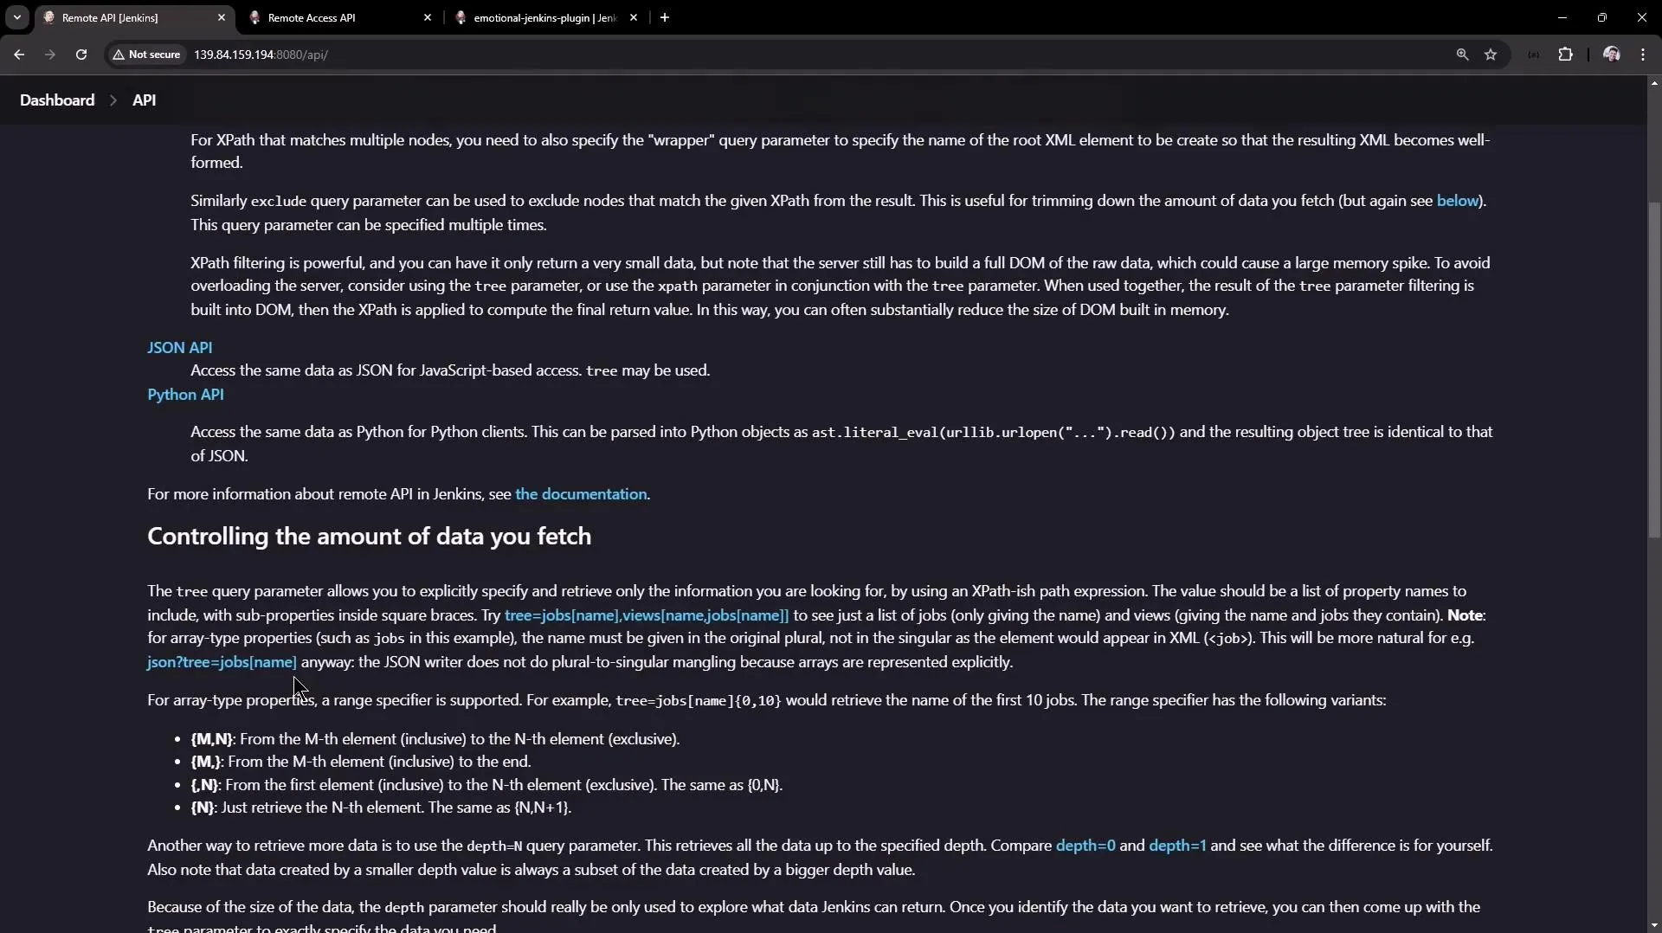Click the Not secure warning indicator

coord(145,54)
